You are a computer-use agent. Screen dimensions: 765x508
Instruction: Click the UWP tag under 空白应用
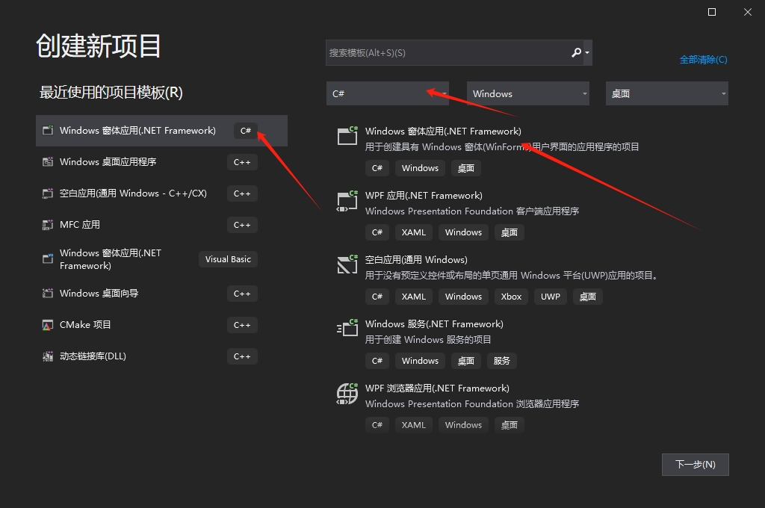tap(551, 297)
